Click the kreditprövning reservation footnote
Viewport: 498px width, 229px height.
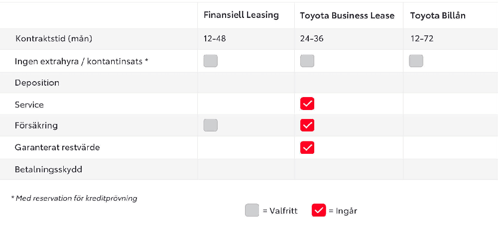pos(74,199)
